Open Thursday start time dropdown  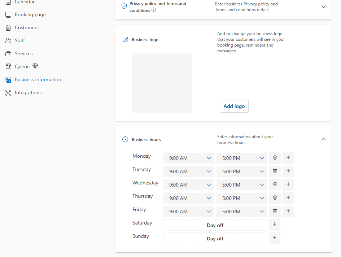(x=189, y=198)
